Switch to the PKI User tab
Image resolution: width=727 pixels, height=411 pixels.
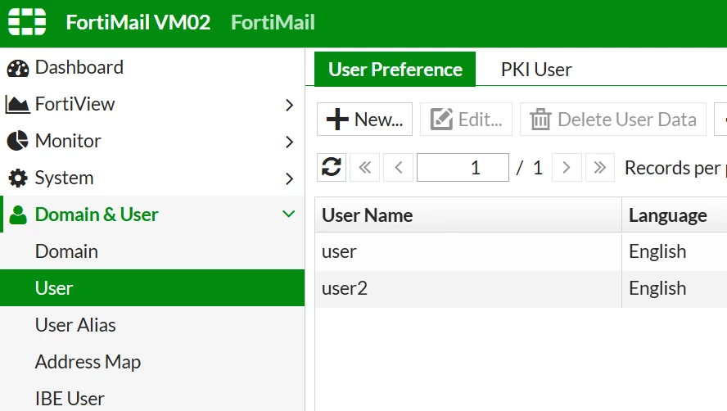point(536,70)
